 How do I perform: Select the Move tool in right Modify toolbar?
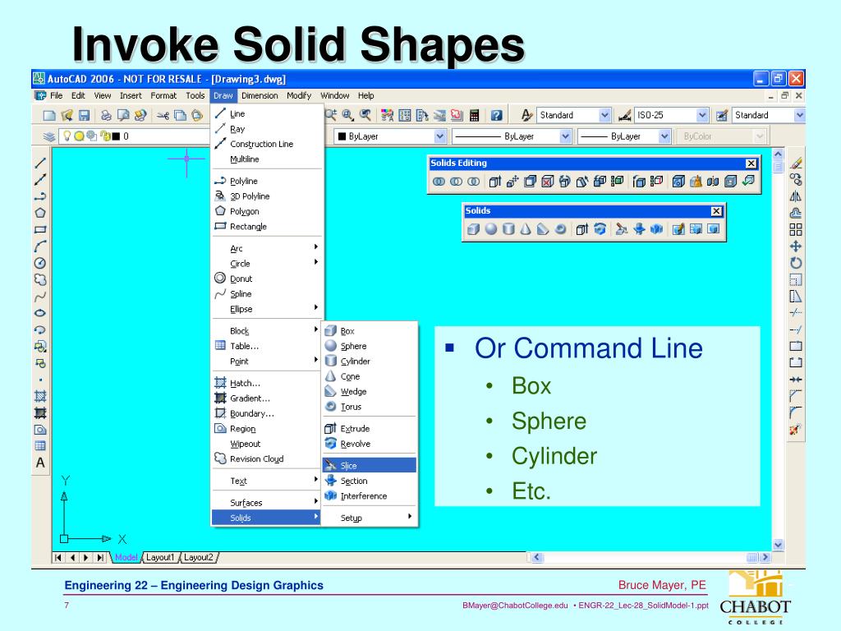pos(796,246)
